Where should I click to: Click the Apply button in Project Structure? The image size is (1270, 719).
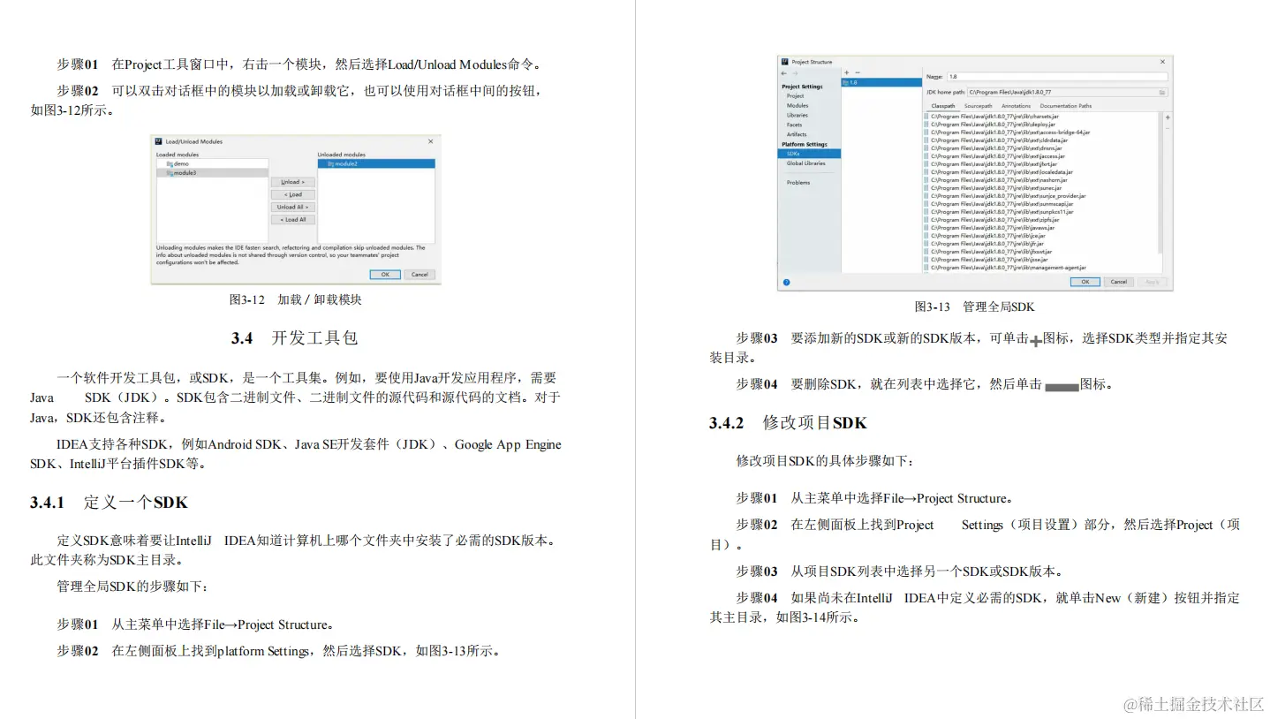coord(1152,282)
